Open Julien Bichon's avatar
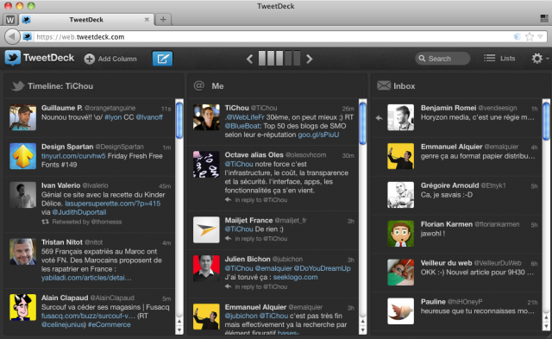 206,268
